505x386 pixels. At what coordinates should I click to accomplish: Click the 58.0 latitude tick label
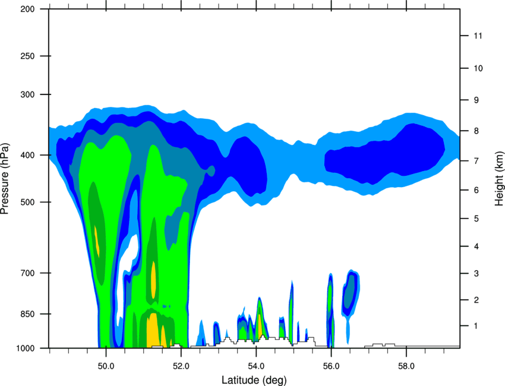pyautogui.click(x=406, y=366)
